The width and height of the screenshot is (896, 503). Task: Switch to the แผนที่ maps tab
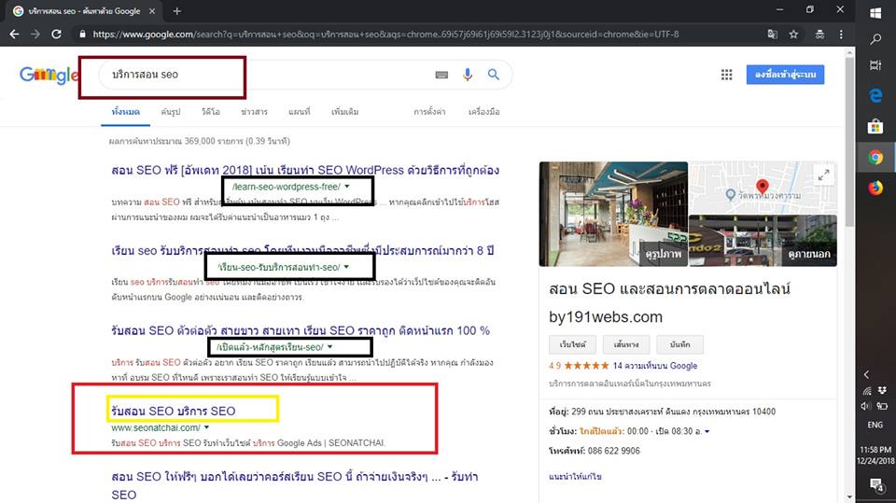point(300,112)
